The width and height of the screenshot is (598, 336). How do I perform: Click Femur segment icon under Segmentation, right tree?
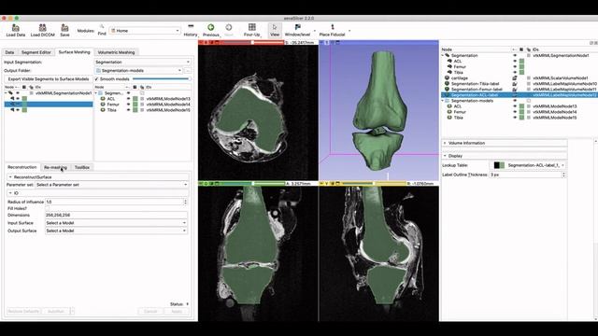[449, 66]
